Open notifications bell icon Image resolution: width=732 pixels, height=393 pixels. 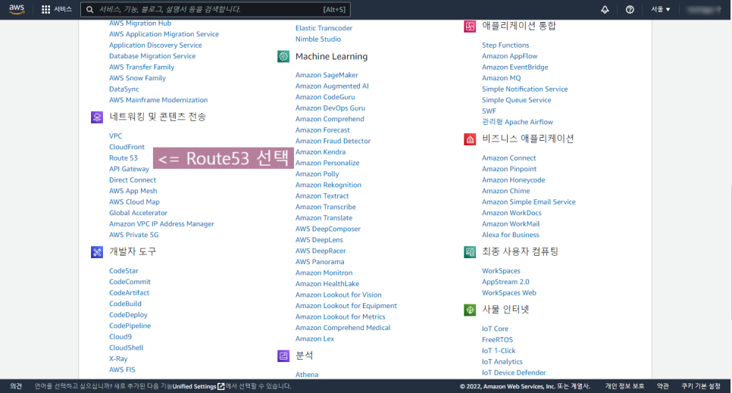click(605, 9)
